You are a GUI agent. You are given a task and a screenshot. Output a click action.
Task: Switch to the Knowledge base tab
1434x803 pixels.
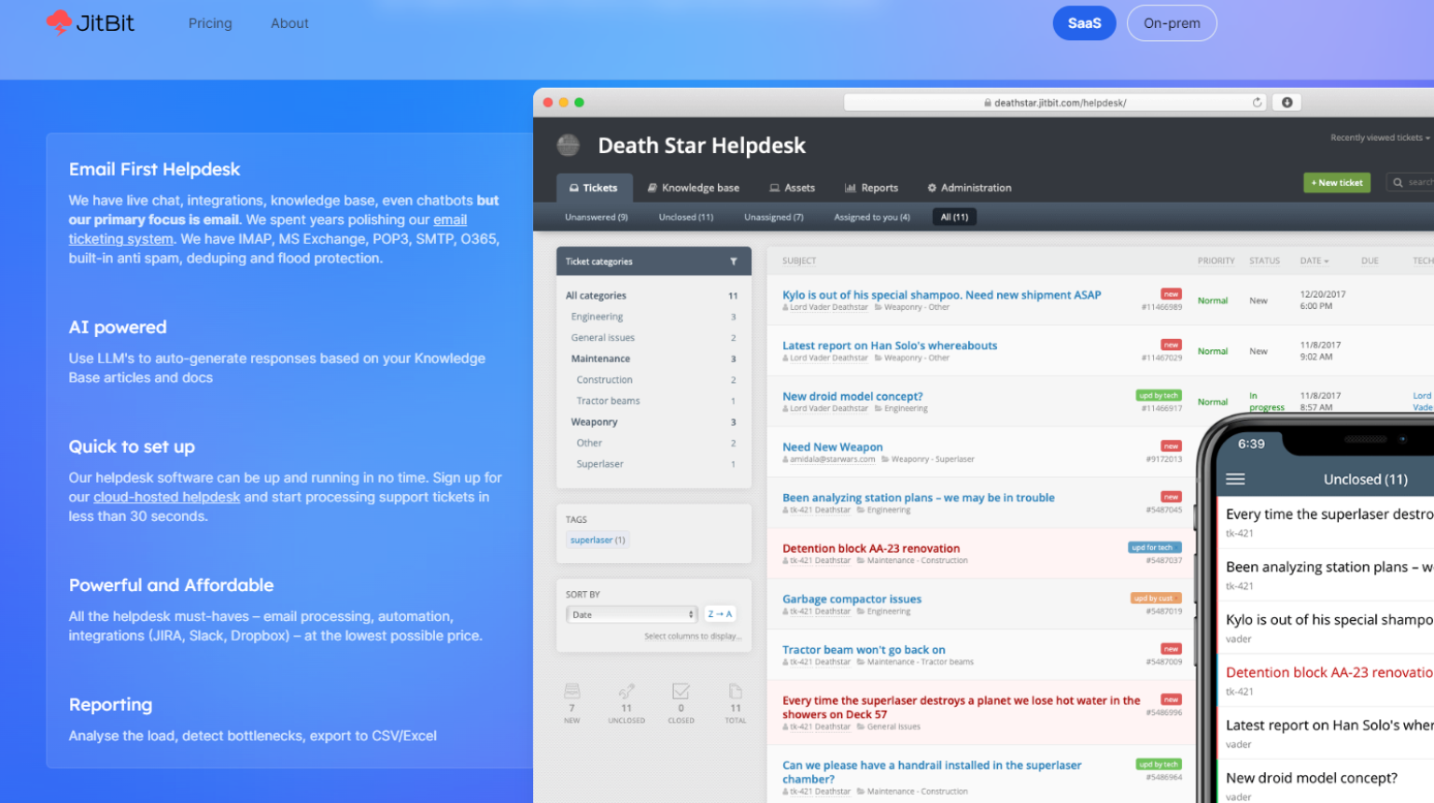point(694,188)
